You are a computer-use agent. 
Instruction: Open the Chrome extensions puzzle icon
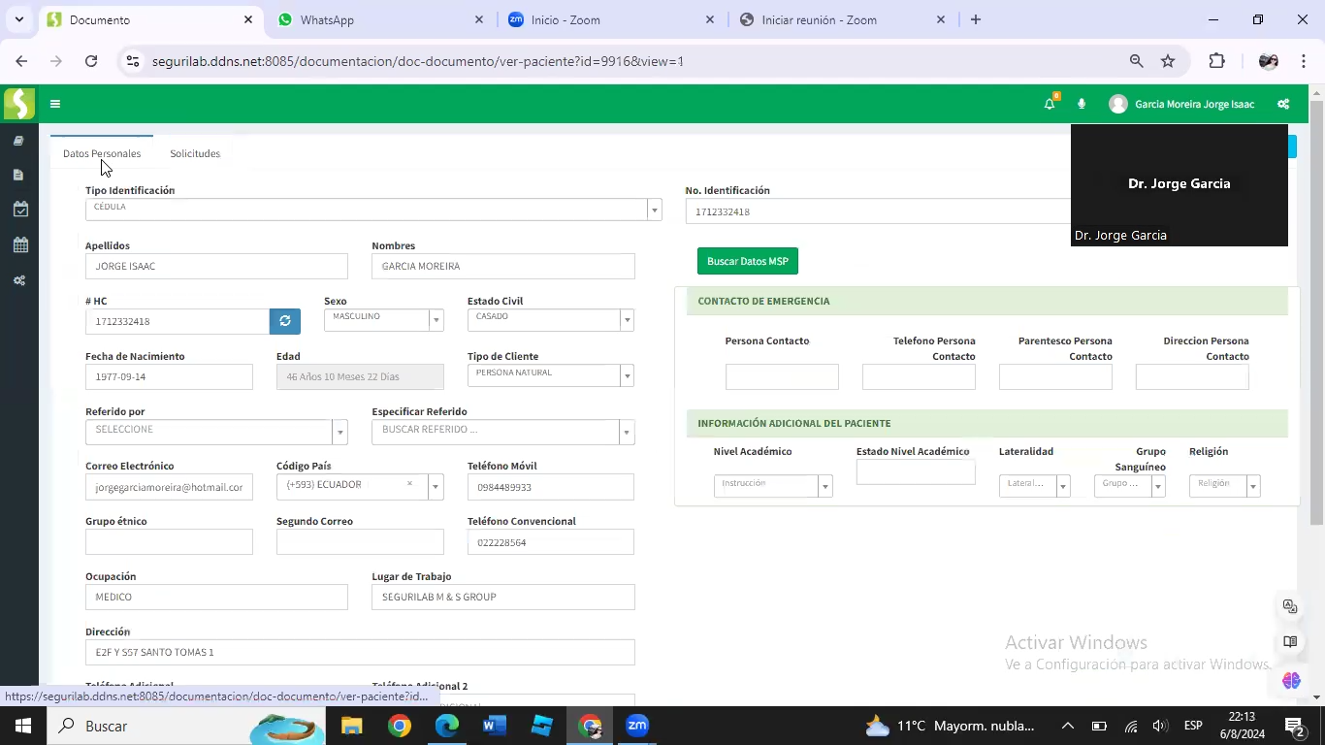tap(1216, 61)
